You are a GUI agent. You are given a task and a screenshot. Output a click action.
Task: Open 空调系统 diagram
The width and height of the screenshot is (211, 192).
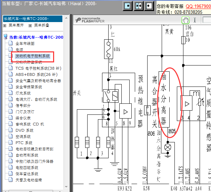23,137
